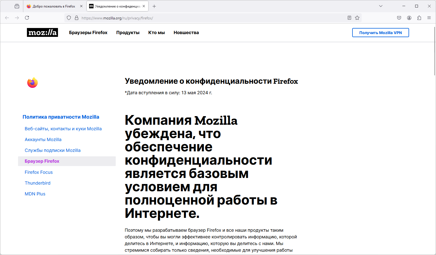Image resolution: width=436 pixels, height=255 pixels.
Task: Close the Firefox window
Action: pyautogui.click(x=429, y=6)
